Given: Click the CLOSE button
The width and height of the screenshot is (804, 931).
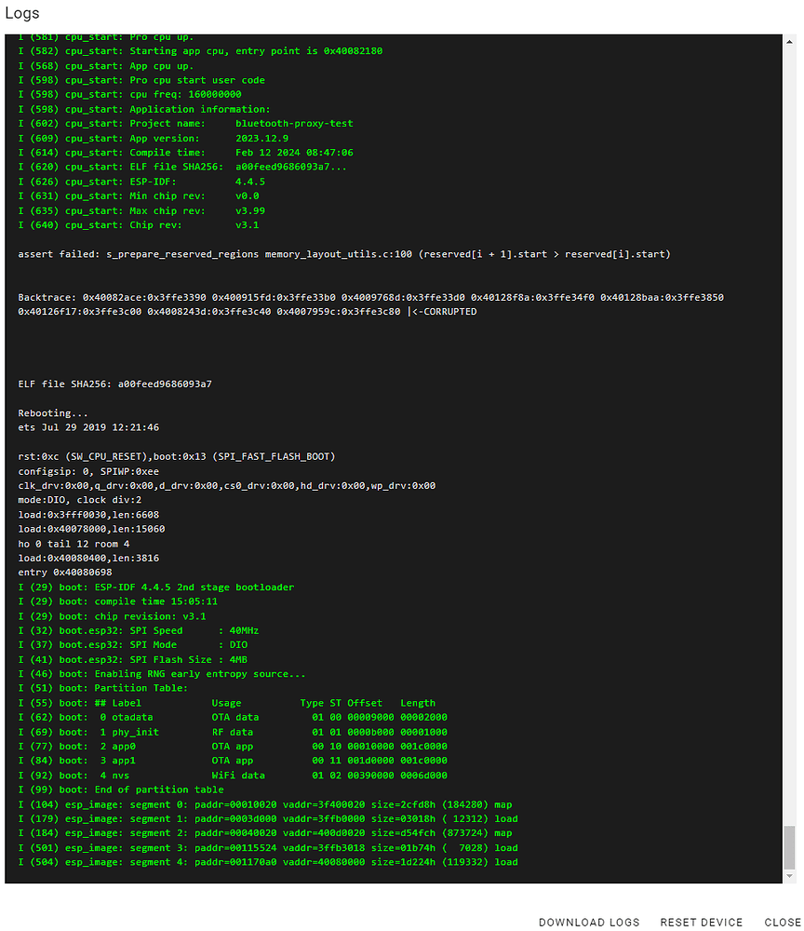Looking at the screenshot, I should click(781, 922).
